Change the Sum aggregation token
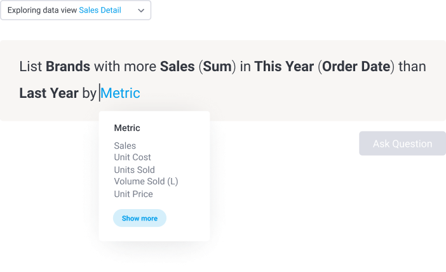The width and height of the screenshot is (446, 272). tap(216, 67)
